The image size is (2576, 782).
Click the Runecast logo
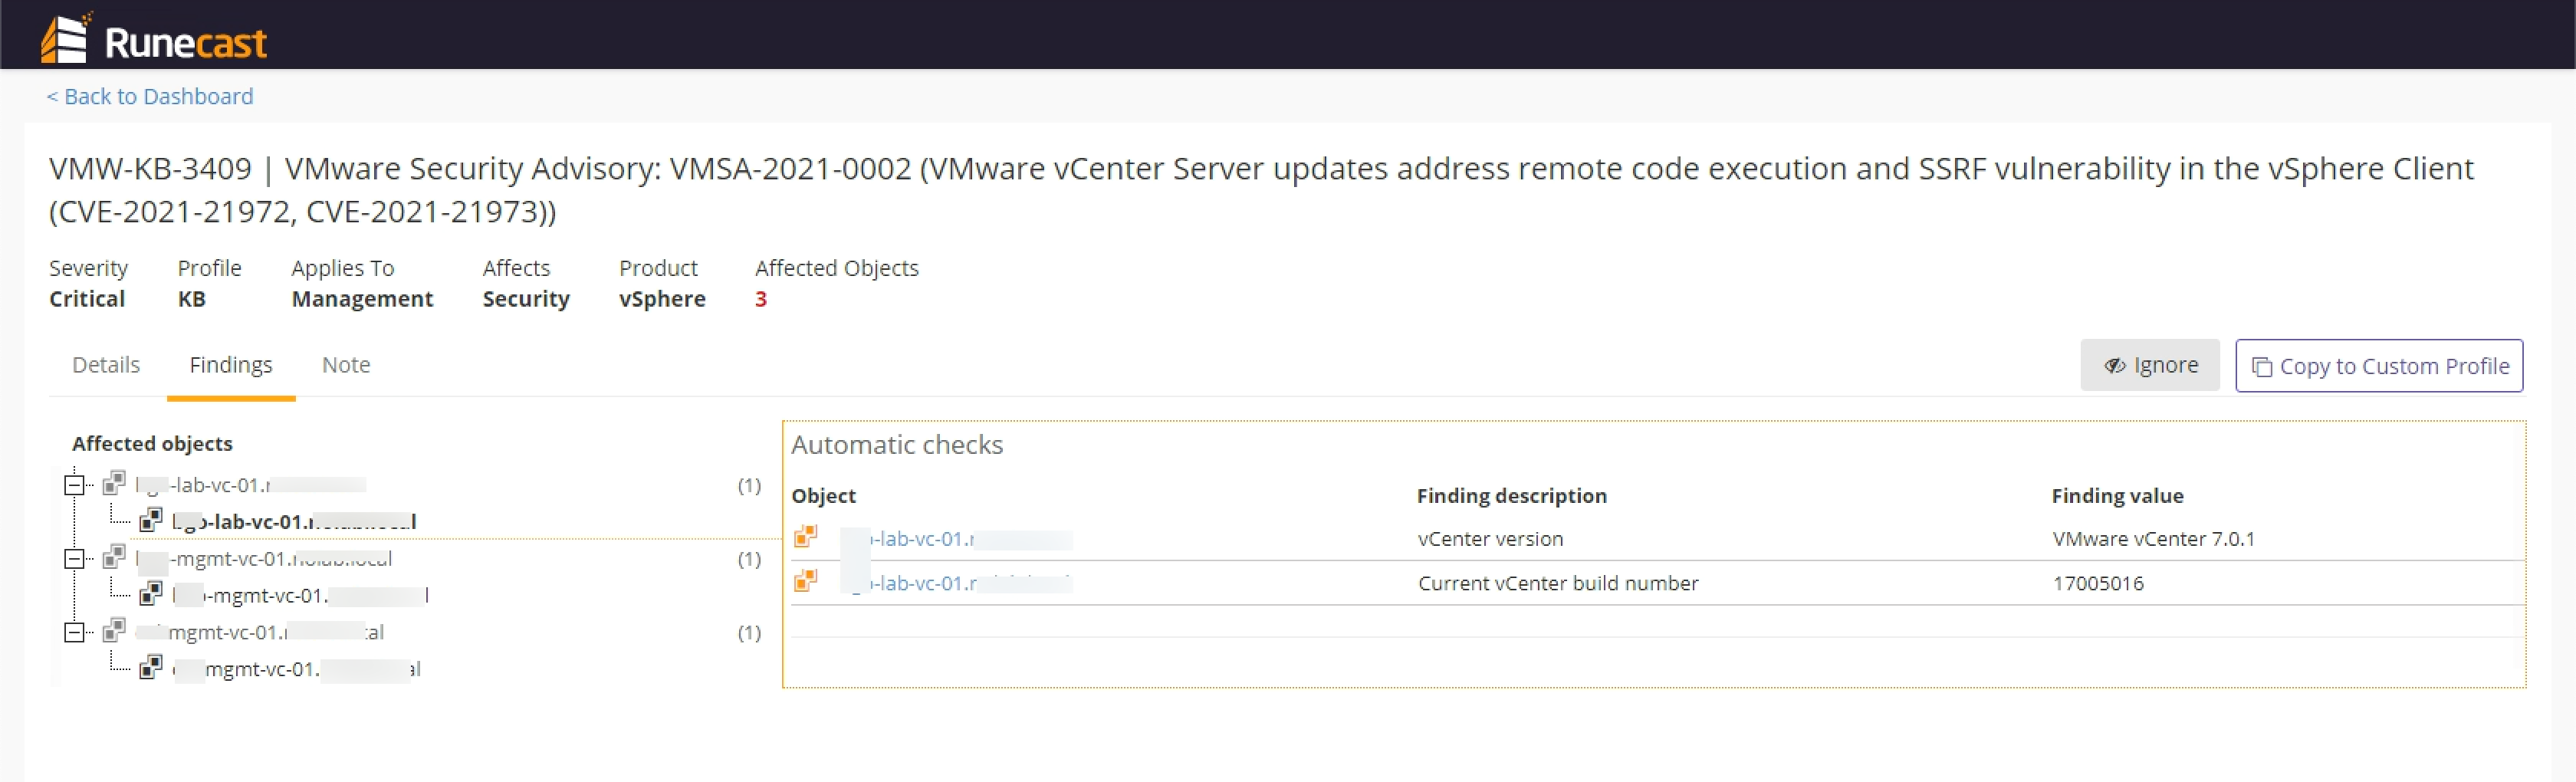click(153, 38)
